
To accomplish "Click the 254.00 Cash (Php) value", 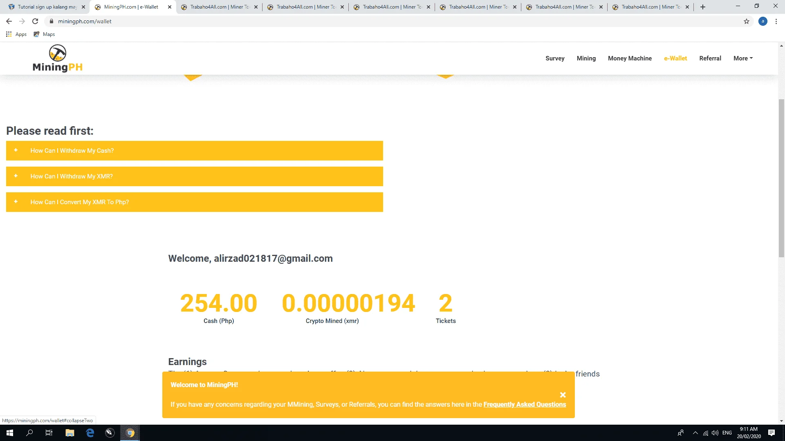I will [219, 303].
